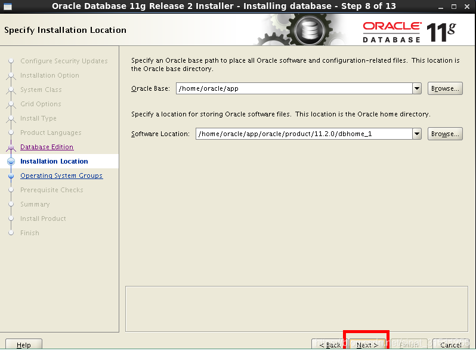Click the Operating System Groups step bullet
Screen dimensions: 476x354
[x=11, y=176]
